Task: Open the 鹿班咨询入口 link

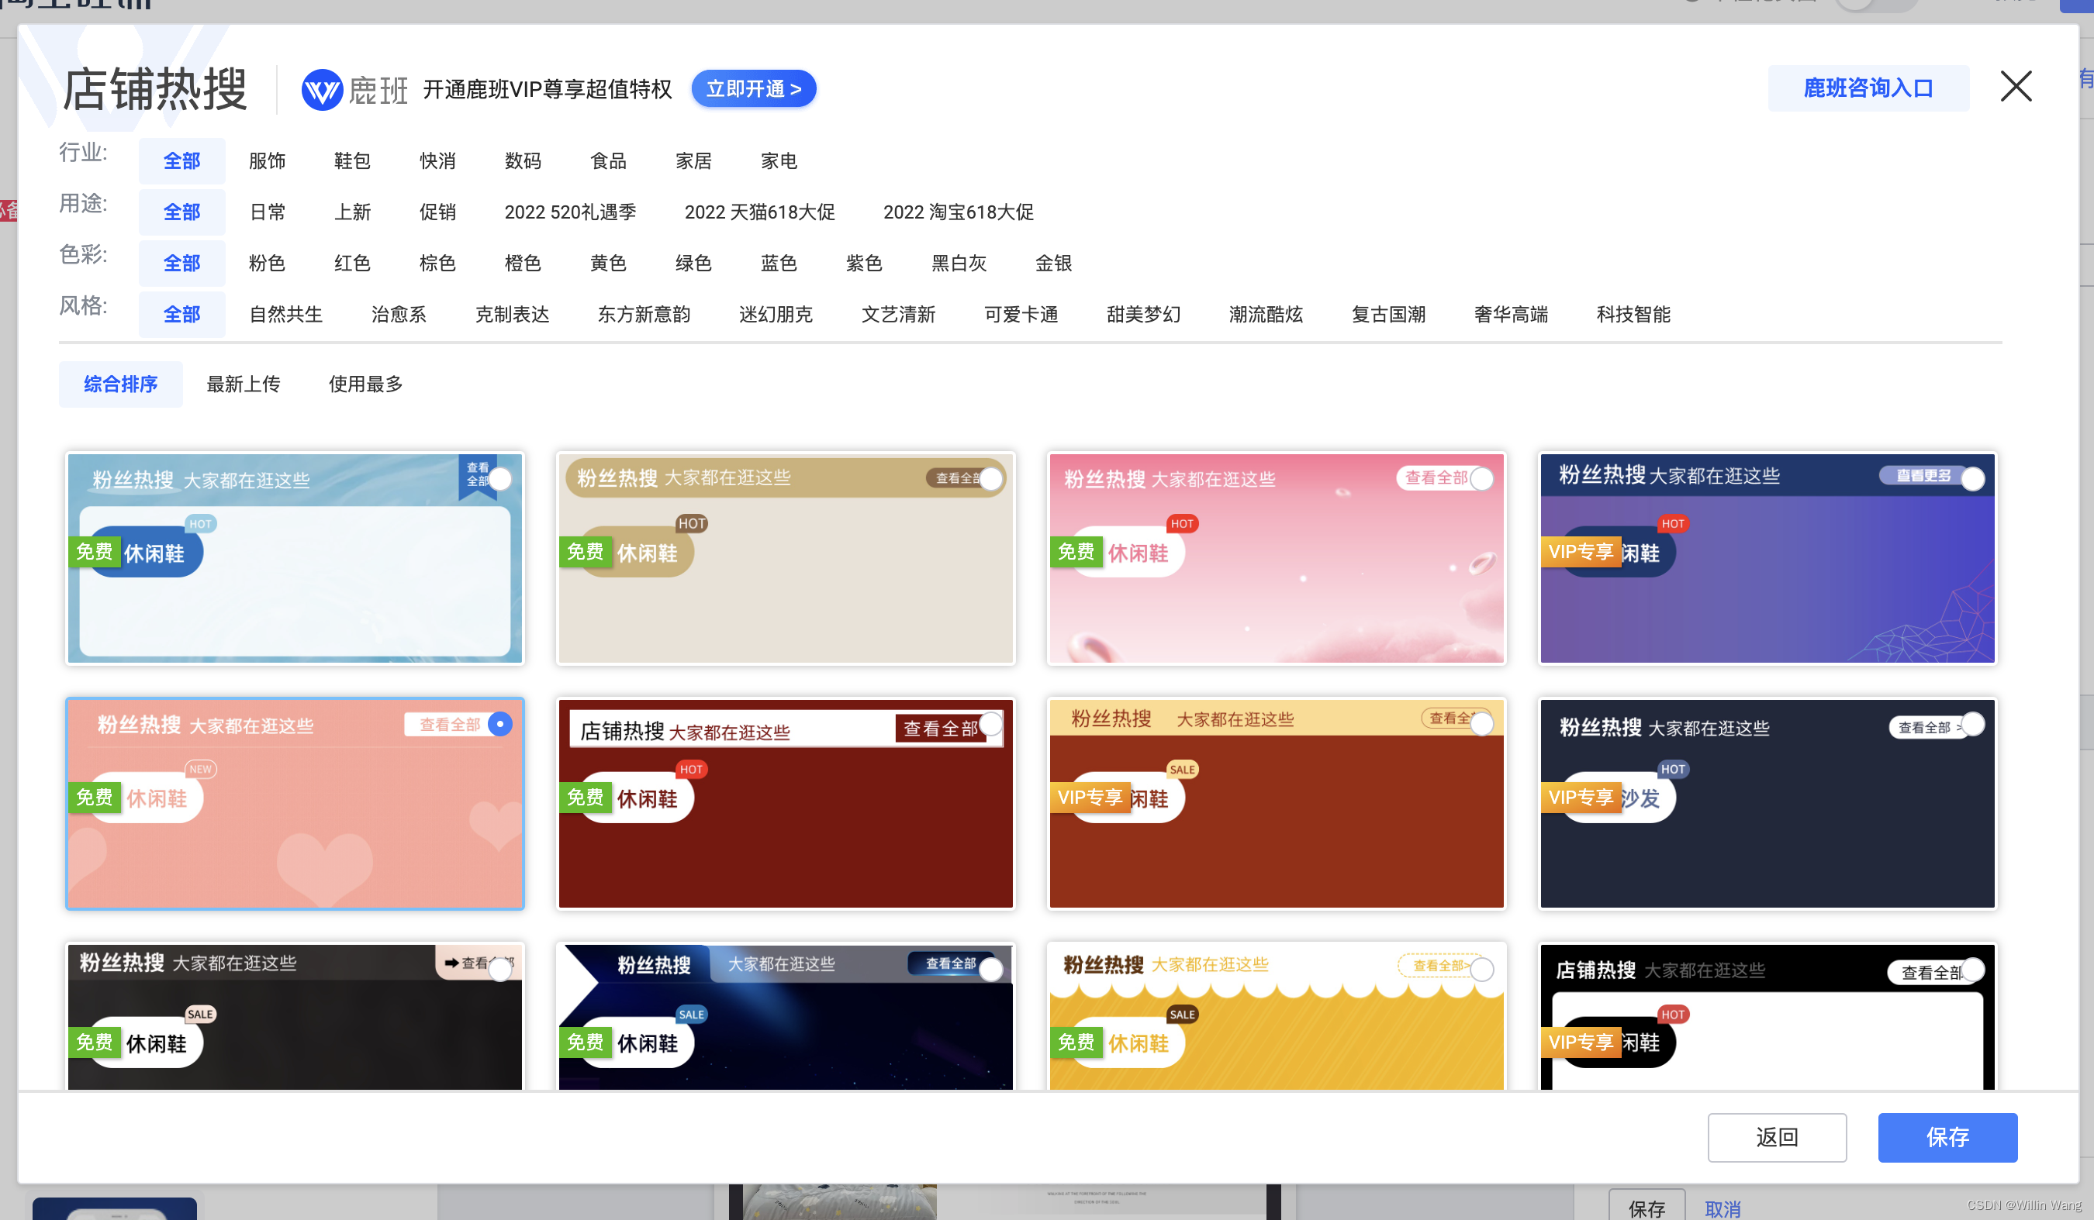Action: pyautogui.click(x=1868, y=88)
